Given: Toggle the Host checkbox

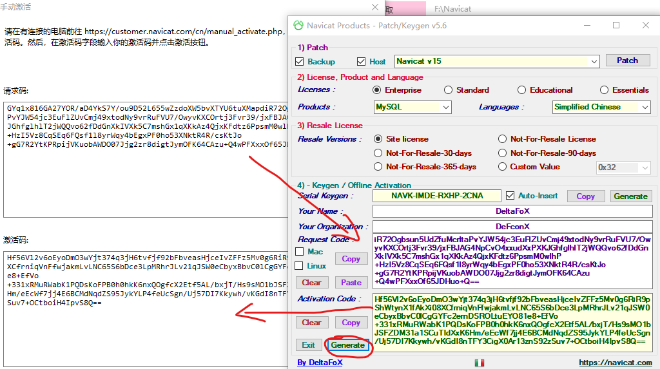Looking at the screenshot, I should point(361,62).
